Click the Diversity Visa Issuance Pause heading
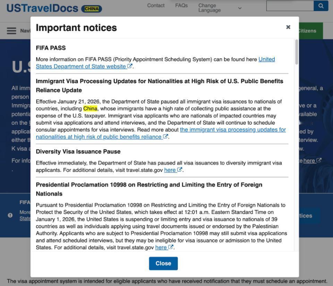The image size is (333, 286). [78, 152]
